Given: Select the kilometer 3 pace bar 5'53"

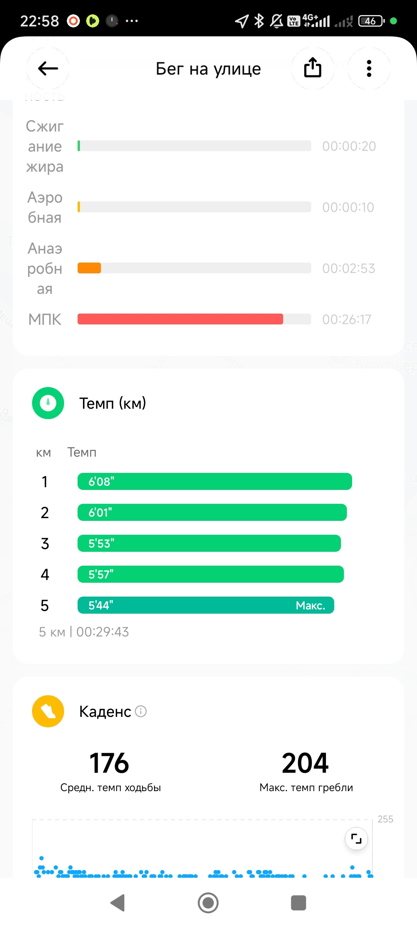Looking at the screenshot, I should click(209, 543).
